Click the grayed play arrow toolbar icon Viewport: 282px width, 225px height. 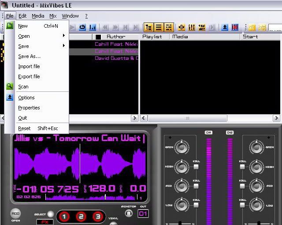click(x=73, y=27)
